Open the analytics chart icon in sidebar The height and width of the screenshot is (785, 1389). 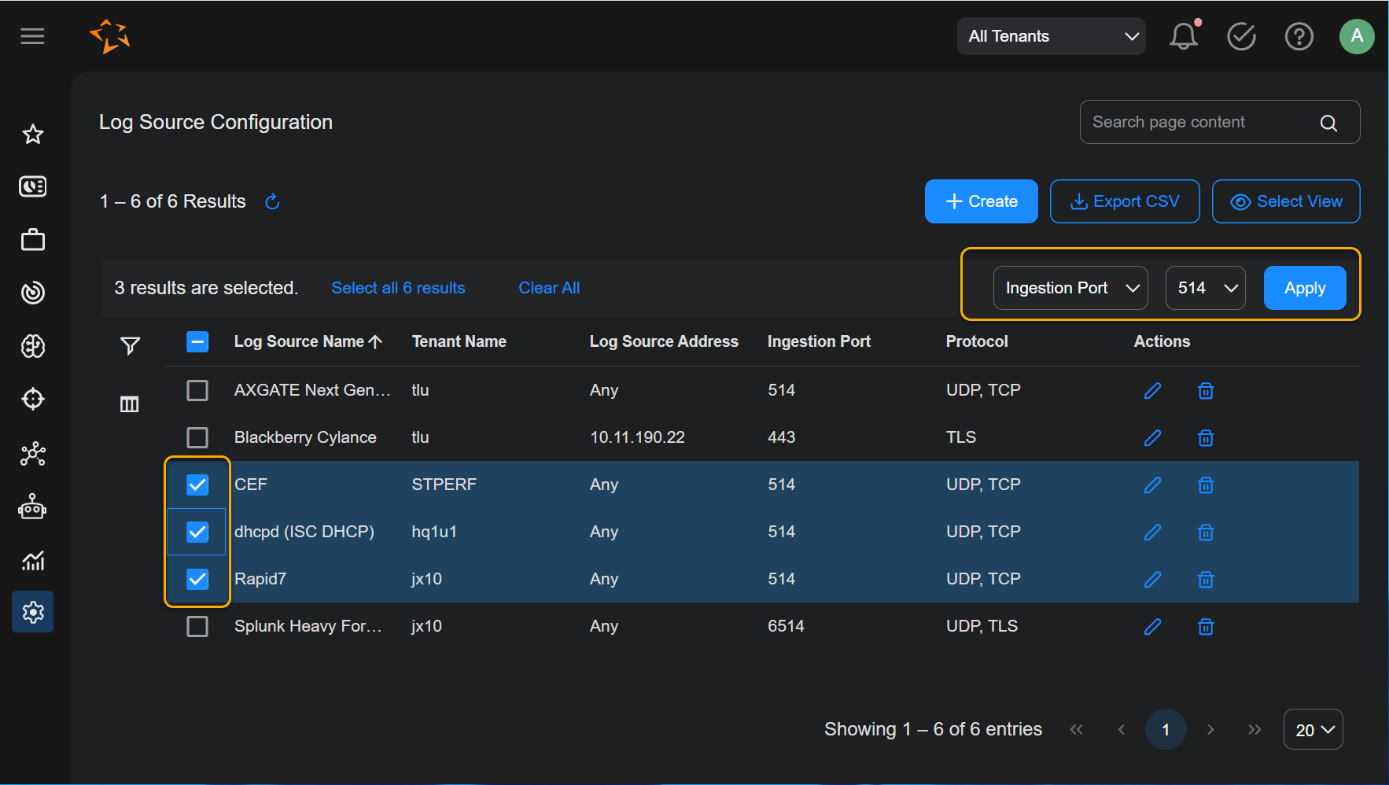pyautogui.click(x=32, y=560)
